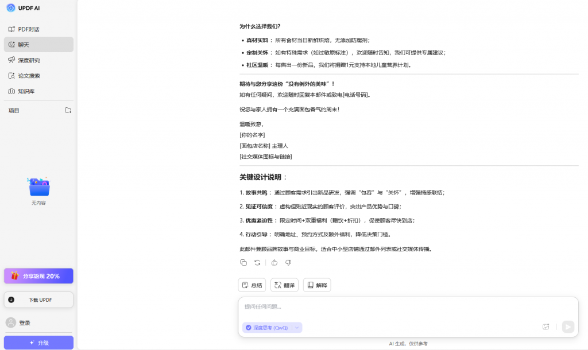Open the PDF对话 section

tap(29, 29)
